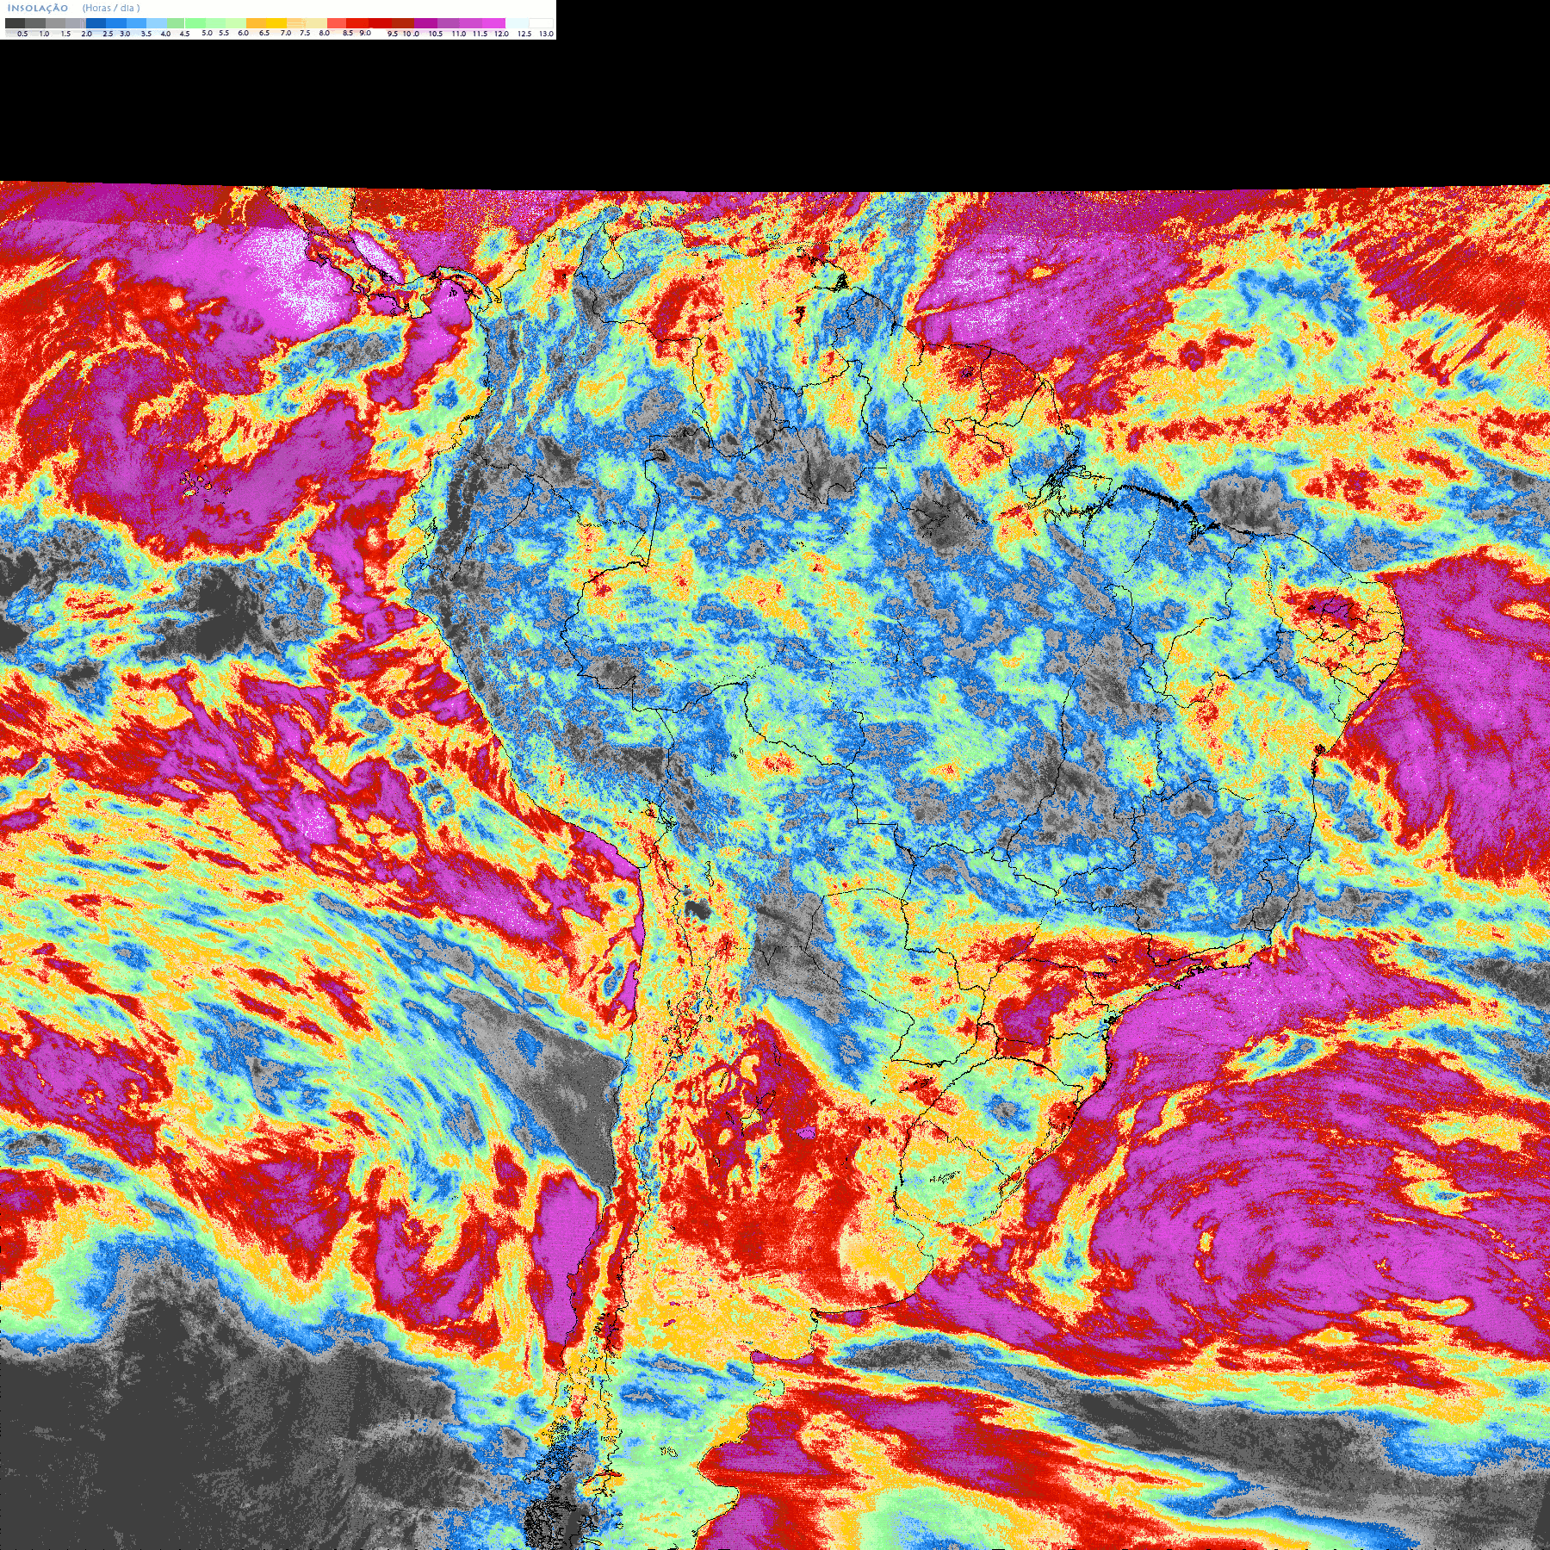Click the '7.0' legend value
Screen dimensions: 1550x1550
click(x=286, y=33)
